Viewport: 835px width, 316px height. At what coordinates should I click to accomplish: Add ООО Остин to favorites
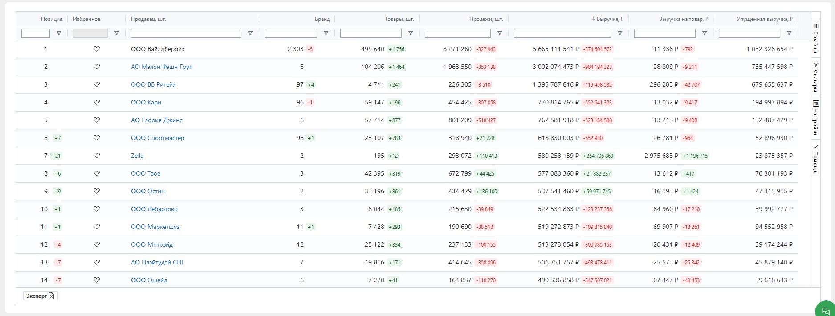tap(97, 191)
